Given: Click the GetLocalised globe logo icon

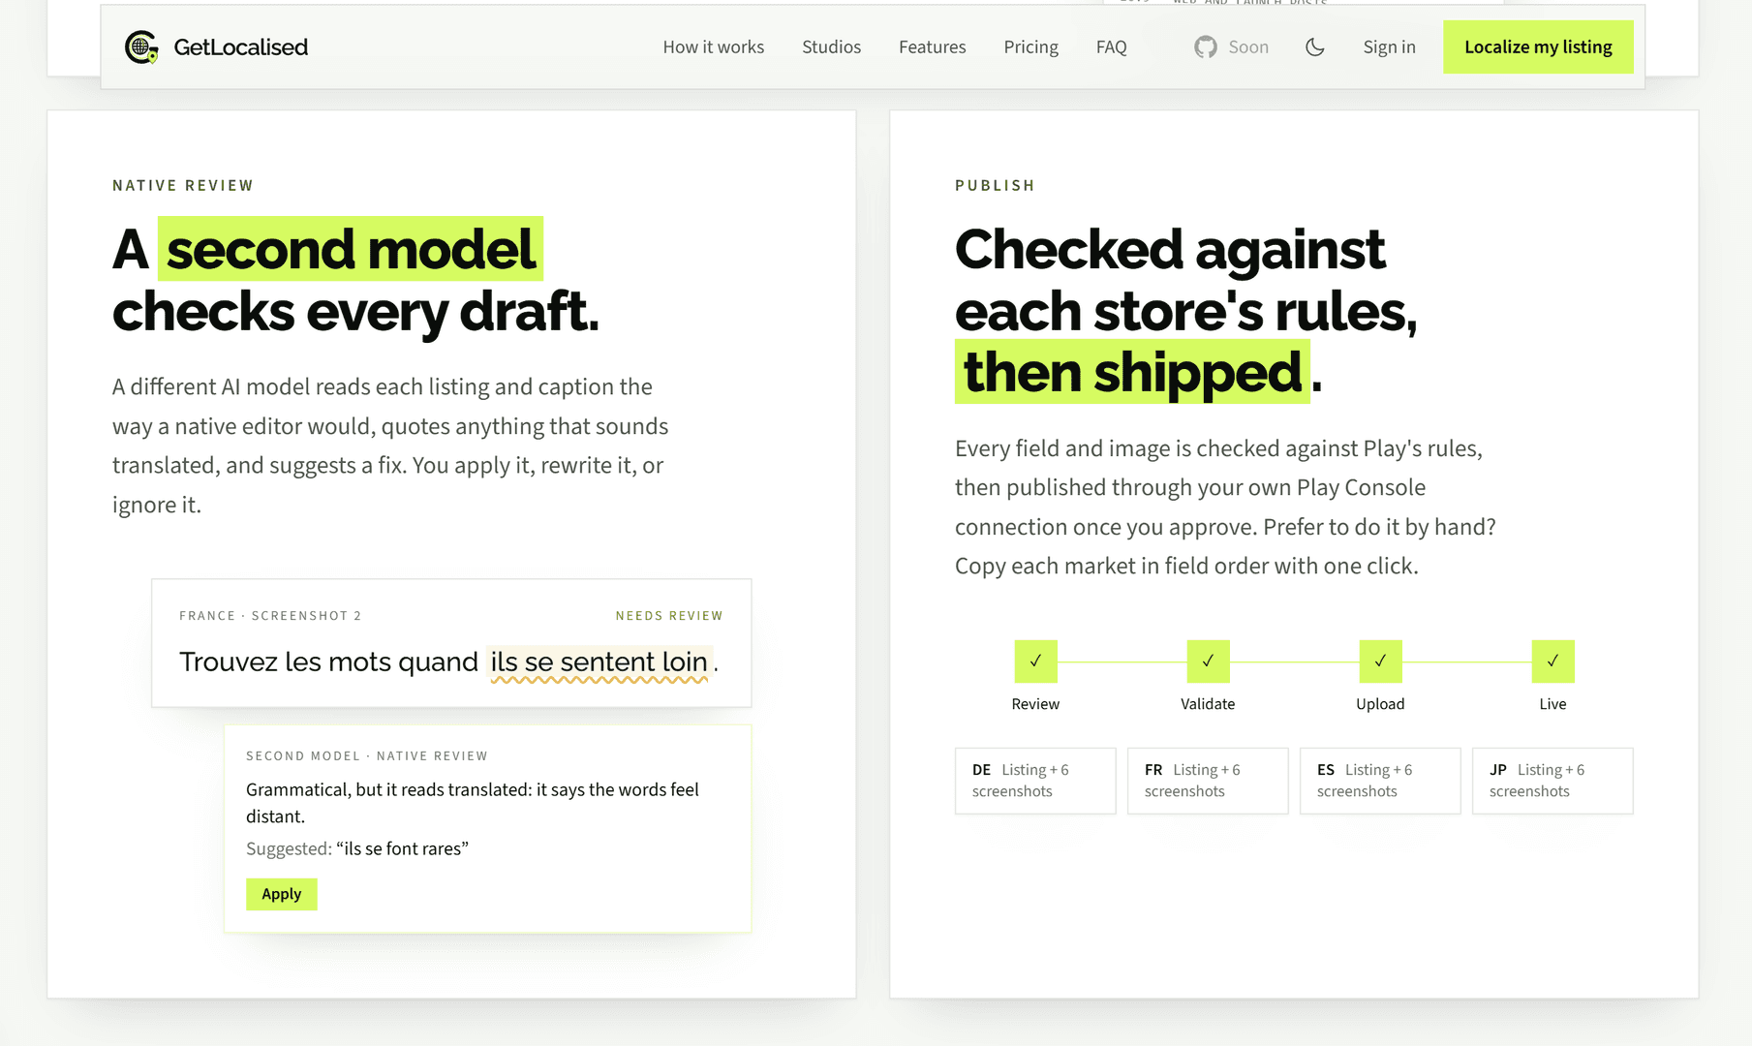Looking at the screenshot, I should 141,46.
